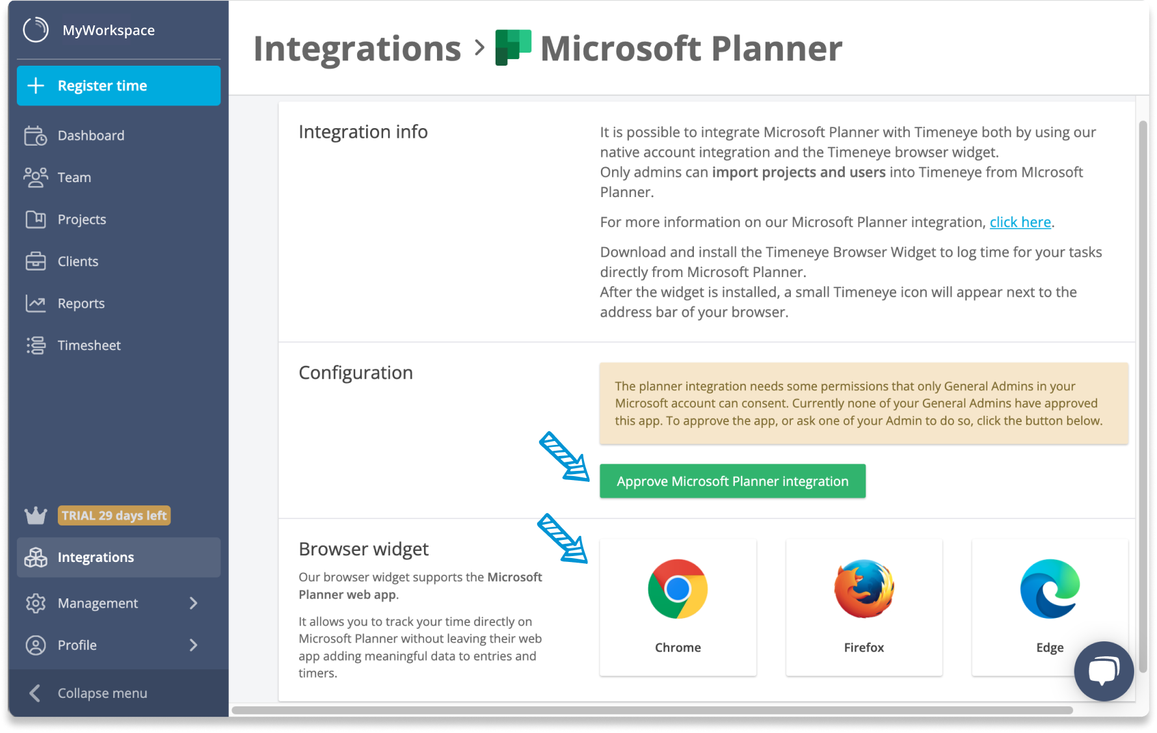Click the Microsoft Planner page title

pos(691,48)
